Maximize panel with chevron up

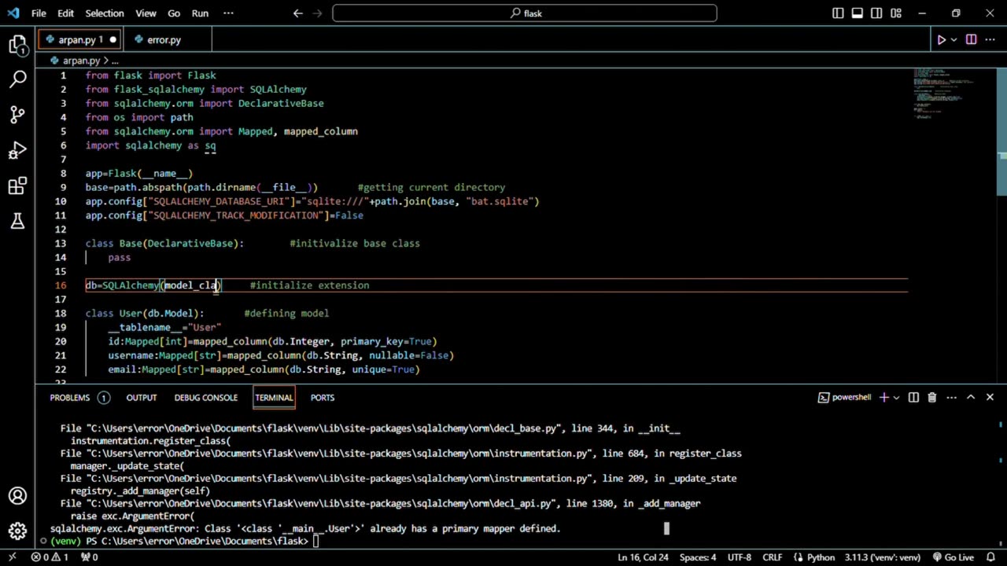pyautogui.click(x=971, y=398)
